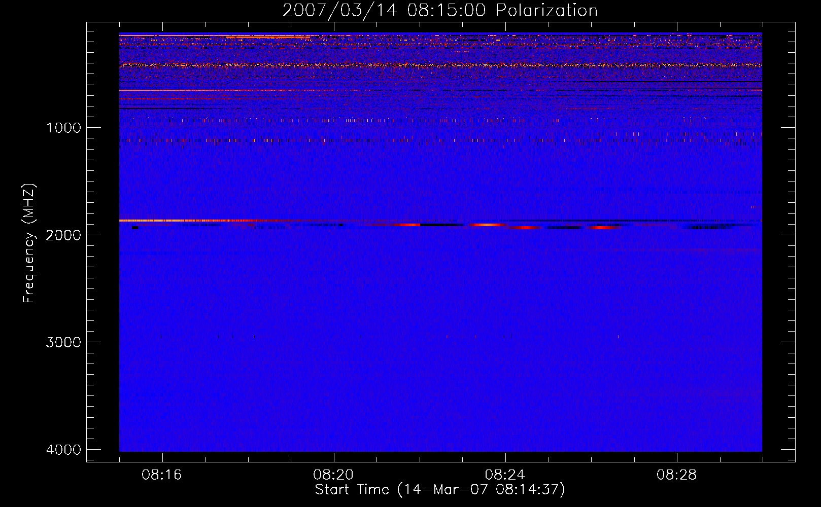
Task: Click the 4000 frequency tick label
Action: 63,450
